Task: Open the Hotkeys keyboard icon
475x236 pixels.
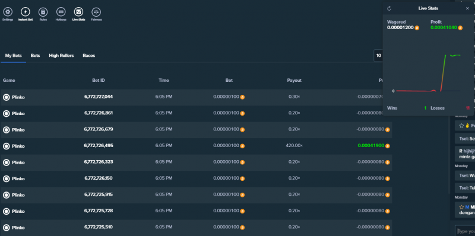Action: tap(61, 12)
